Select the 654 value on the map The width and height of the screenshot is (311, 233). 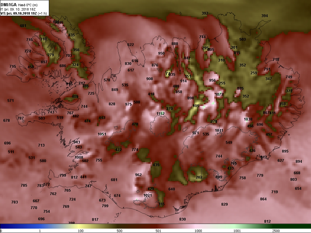coord(298,189)
